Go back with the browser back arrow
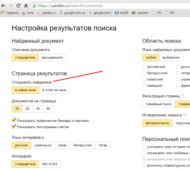The width and height of the screenshot is (190, 169). (x=3, y=5)
